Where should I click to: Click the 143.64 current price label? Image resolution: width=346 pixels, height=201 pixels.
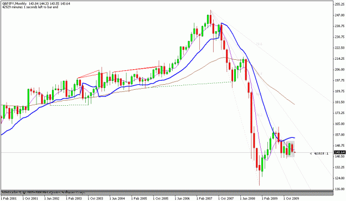coord(340,152)
